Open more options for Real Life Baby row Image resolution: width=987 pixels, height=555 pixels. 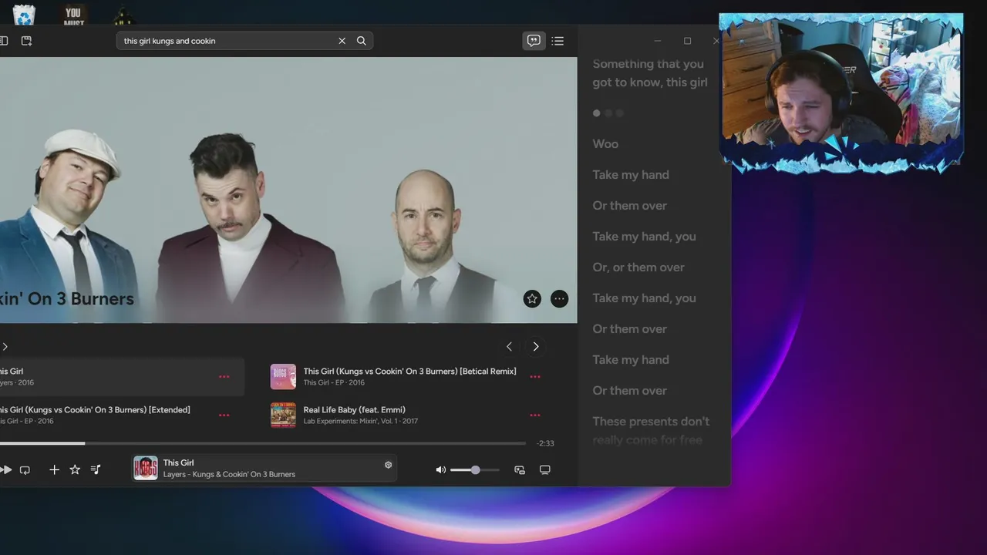click(535, 415)
